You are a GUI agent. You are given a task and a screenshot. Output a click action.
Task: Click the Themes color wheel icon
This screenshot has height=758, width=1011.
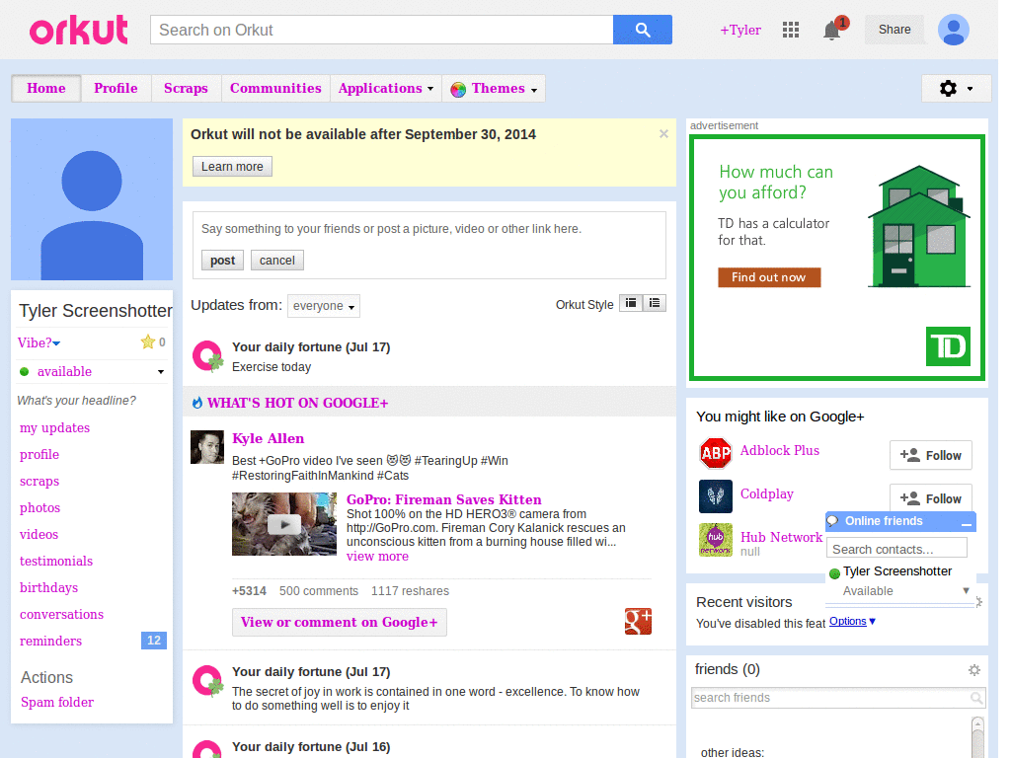pyautogui.click(x=458, y=89)
